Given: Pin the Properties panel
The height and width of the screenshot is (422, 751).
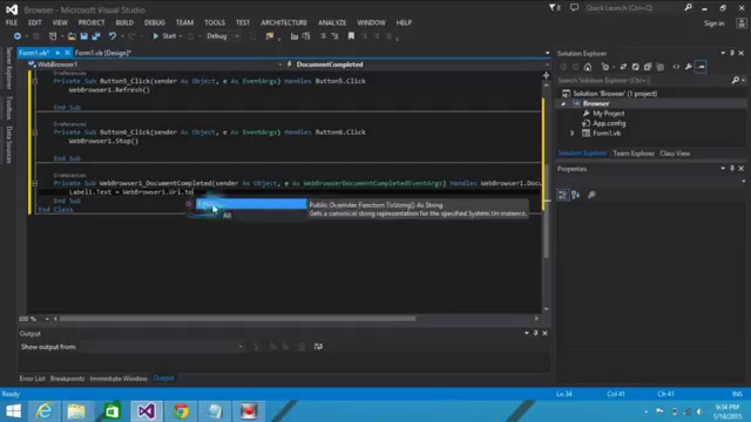Looking at the screenshot, I should click(732, 169).
